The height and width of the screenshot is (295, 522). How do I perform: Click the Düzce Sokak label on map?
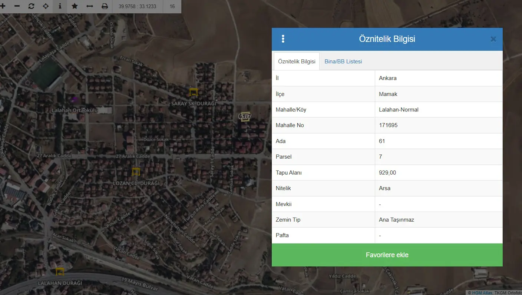point(156,139)
